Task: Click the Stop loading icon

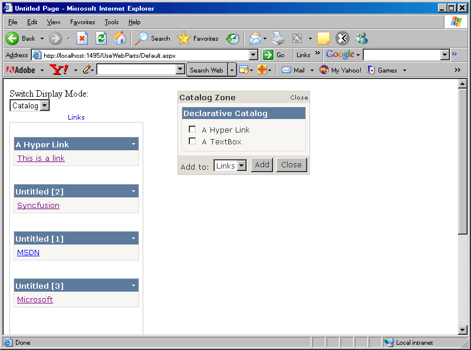Action: (x=82, y=38)
